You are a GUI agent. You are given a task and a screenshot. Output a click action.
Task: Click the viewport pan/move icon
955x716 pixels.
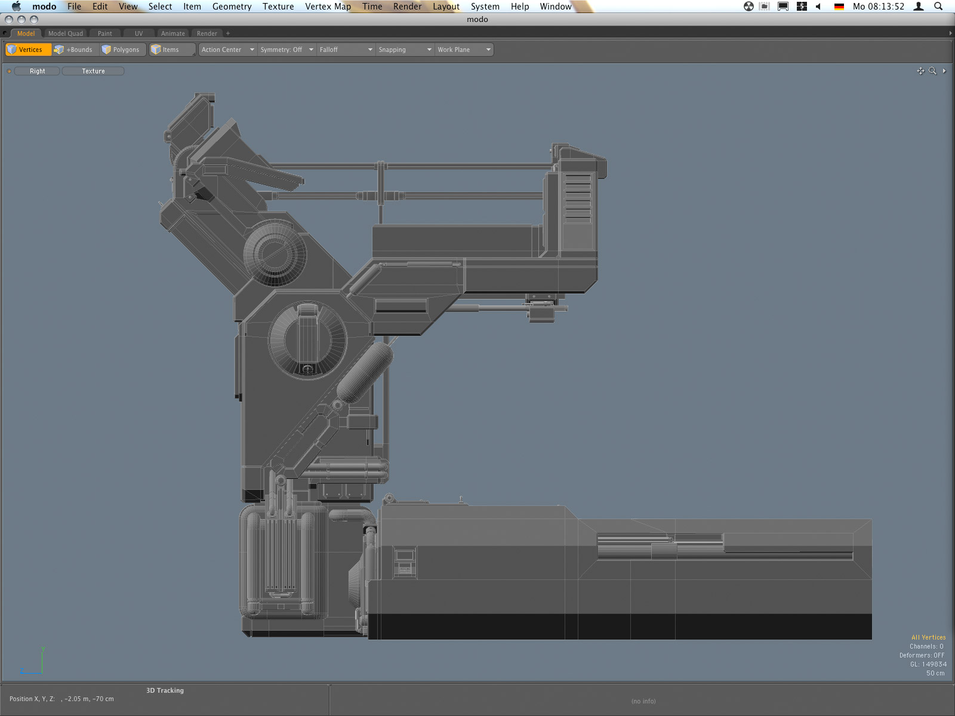click(920, 71)
